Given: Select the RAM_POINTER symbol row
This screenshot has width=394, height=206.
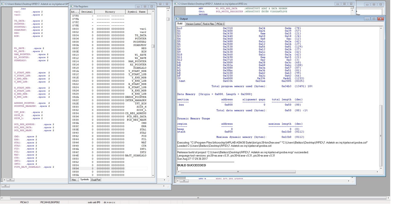Looking at the screenshot, I should point(109,61).
